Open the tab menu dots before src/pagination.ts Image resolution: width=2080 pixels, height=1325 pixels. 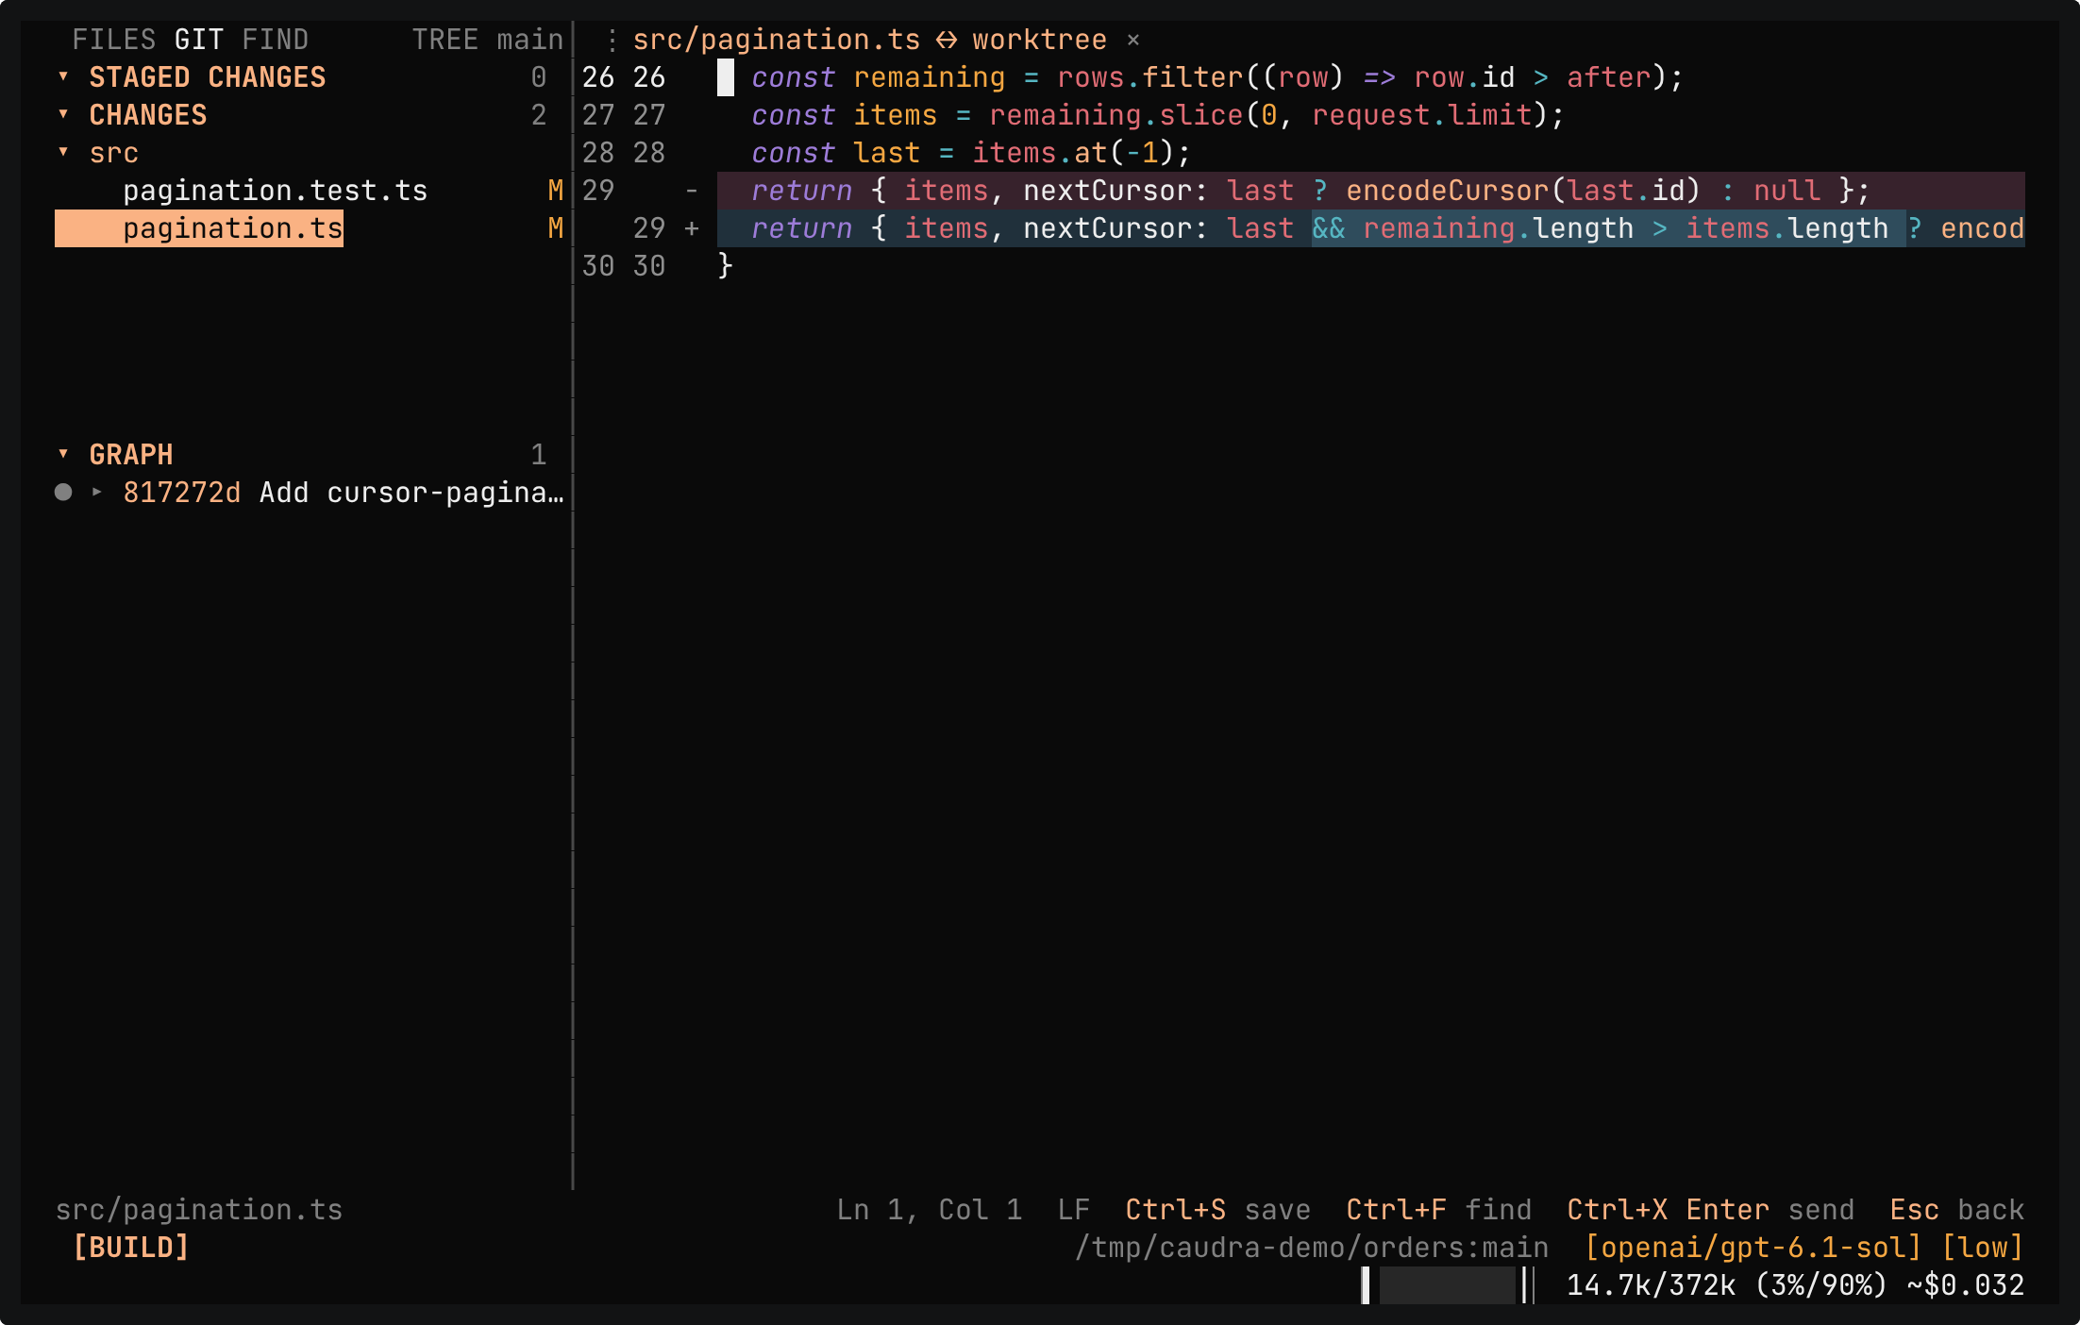tap(612, 40)
